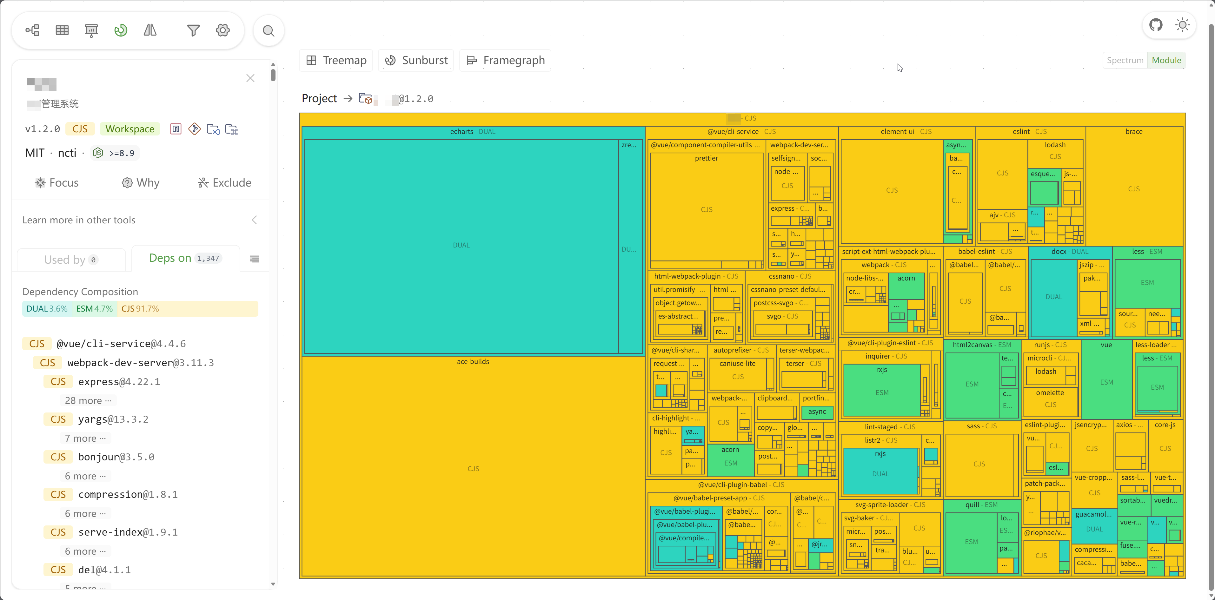Click the compare mirror icon

pos(150,31)
